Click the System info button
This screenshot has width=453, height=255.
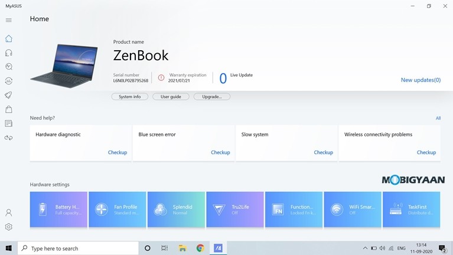(130, 97)
